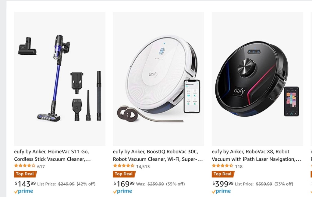312x197 pixels.
Task: Open the 617 customer reviews link
Action: (41, 166)
